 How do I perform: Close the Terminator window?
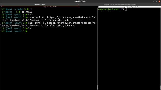[x=159, y=1]
